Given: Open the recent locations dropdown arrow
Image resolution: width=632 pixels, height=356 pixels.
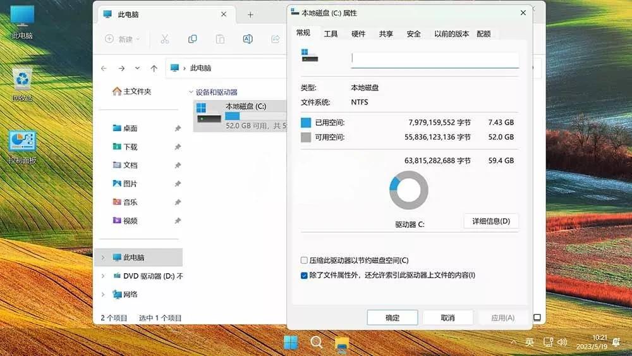Looking at the screenshot, I should pos(137,68).
